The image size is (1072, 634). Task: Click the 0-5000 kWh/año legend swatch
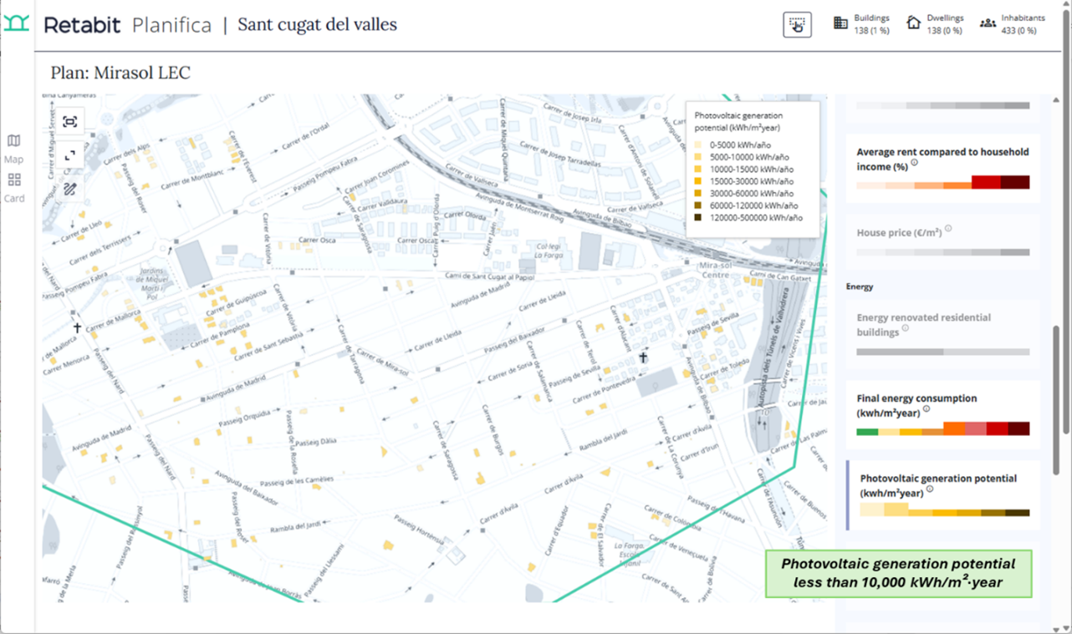(x=698, y=145)
